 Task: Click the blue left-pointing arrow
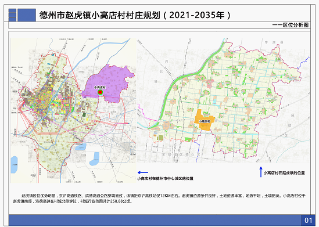(143, 172)
